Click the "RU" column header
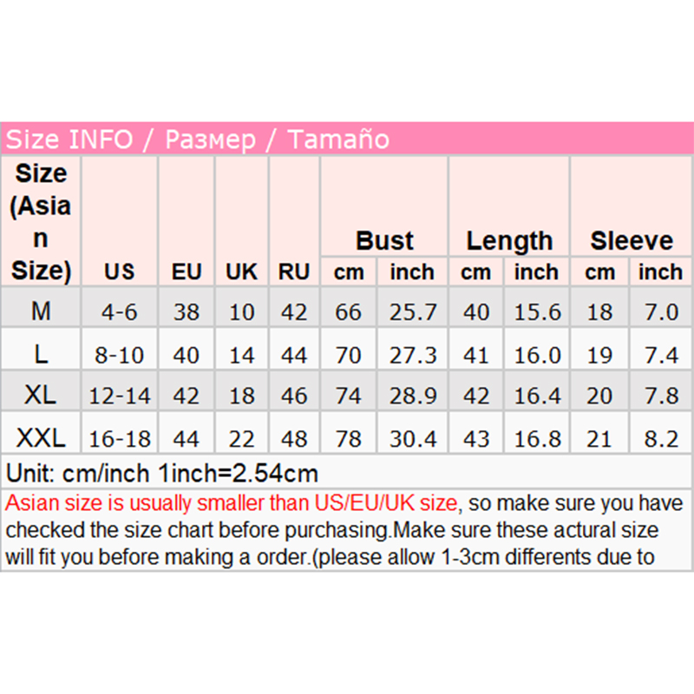Image resolution: width=694 pixels, height=694 pixels. 294,272
